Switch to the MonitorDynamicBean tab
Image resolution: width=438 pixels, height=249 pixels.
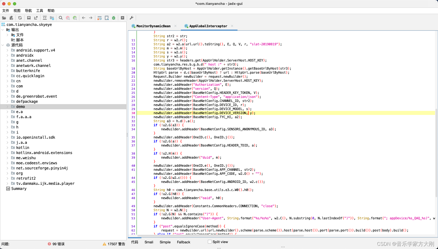click(x=153, y=26)
